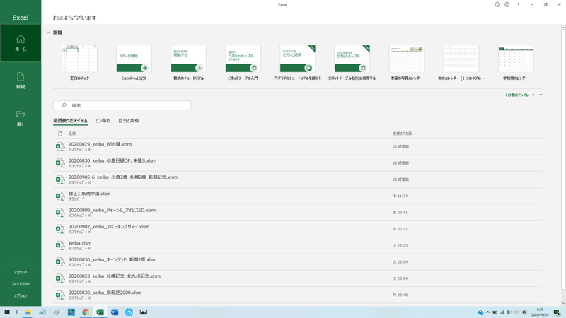
Task: Open the Open (開く) sidebar page
Action: [21, 118]
